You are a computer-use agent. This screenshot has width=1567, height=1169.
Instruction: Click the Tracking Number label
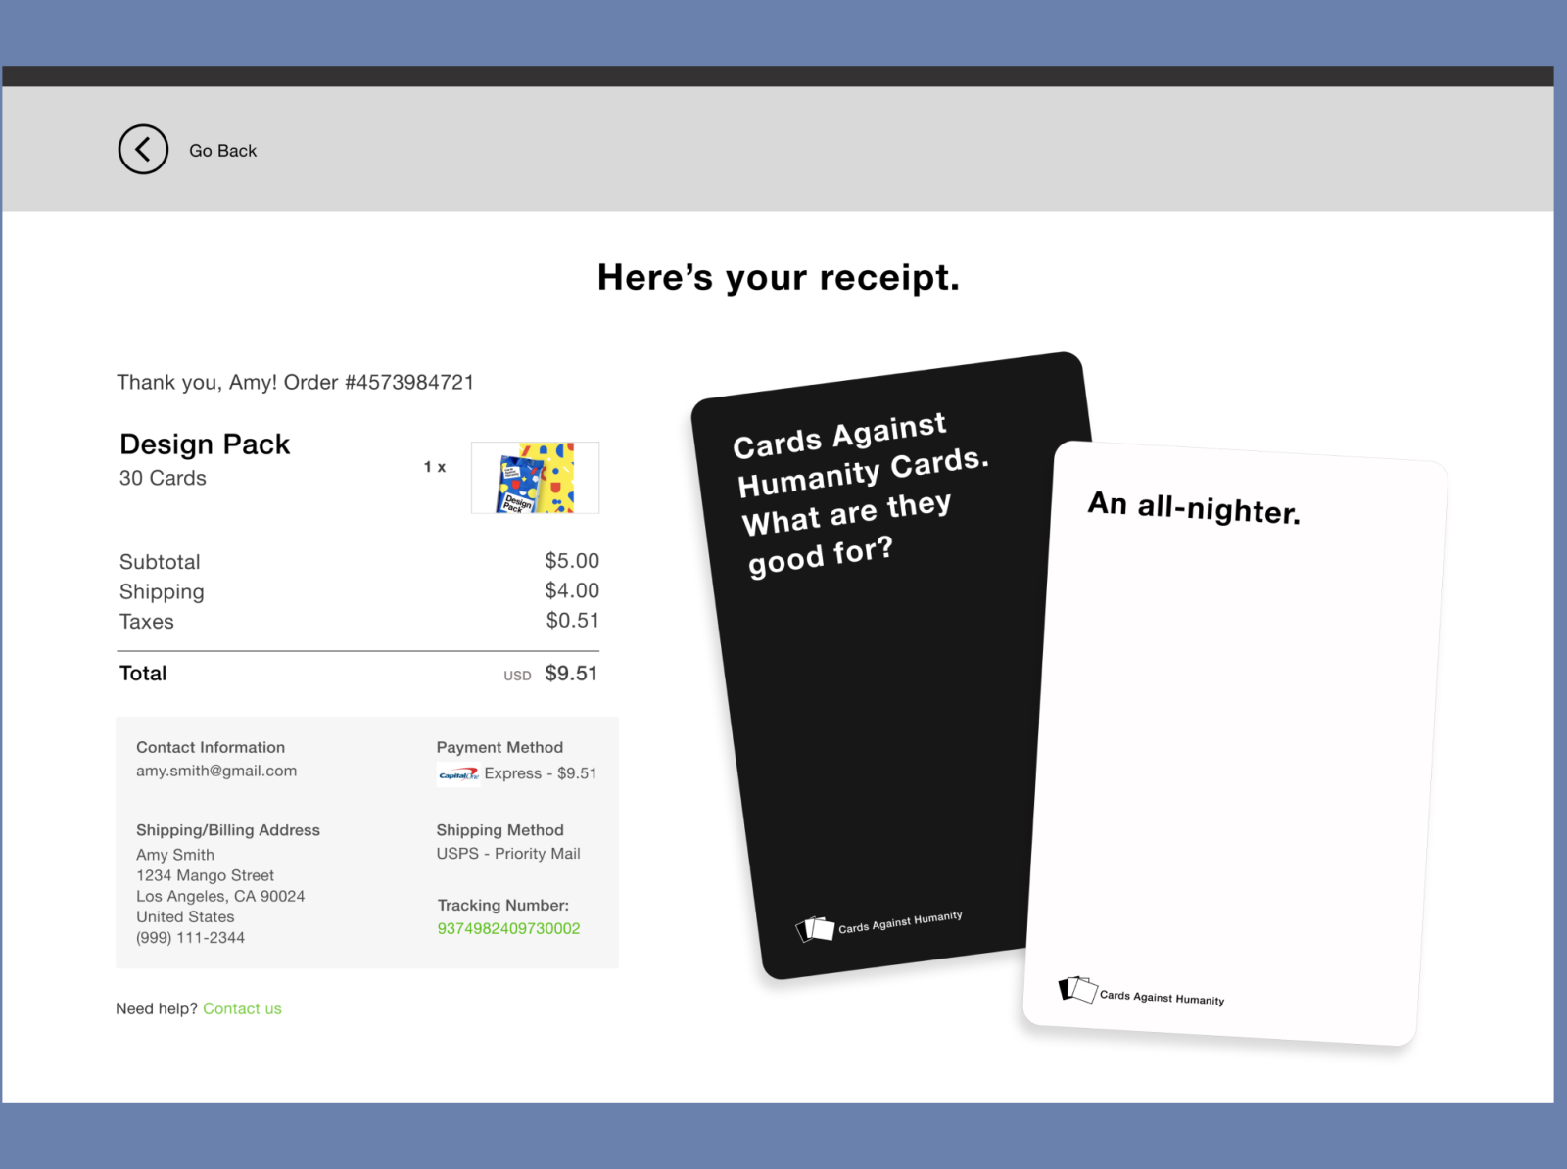tap(502, 906)
